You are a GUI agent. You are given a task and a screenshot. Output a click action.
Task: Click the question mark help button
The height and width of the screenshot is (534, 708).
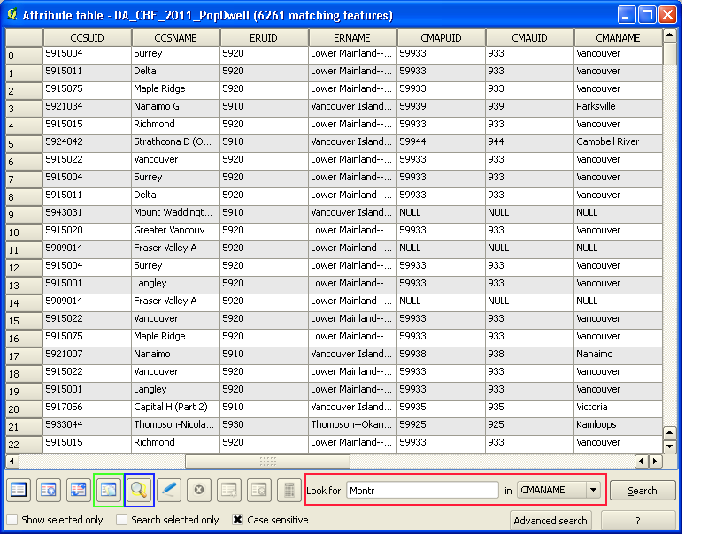(x=637, y=520)
